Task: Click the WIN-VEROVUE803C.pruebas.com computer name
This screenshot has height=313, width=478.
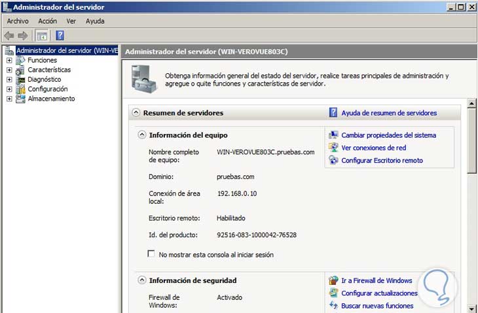Action: click(266, 152)
